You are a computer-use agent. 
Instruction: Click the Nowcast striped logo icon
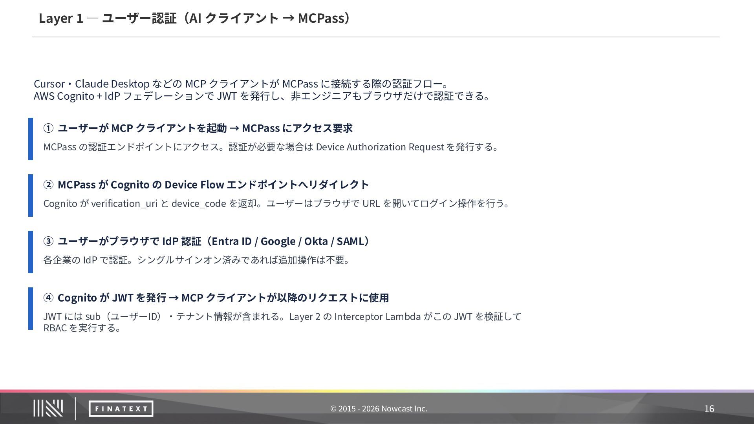[x=48, y=408]
